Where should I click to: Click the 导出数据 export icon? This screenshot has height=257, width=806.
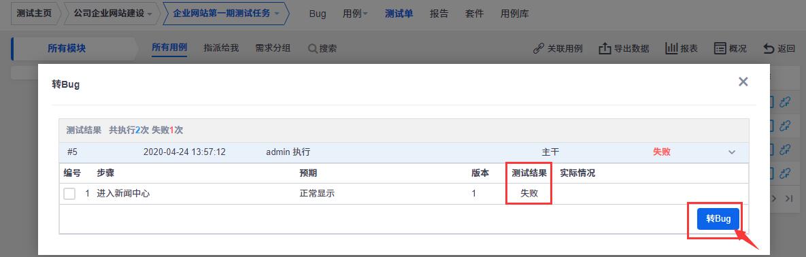[605, 48]
